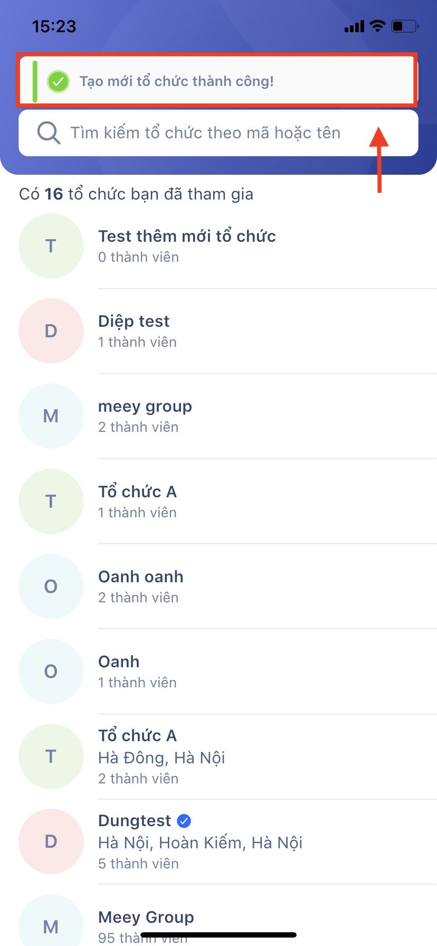Screen dimensions: 437x946
Task: Tap the Tạo mới tổ chức thành công notification
Action: pyautogui.click(x=216, y=81)
